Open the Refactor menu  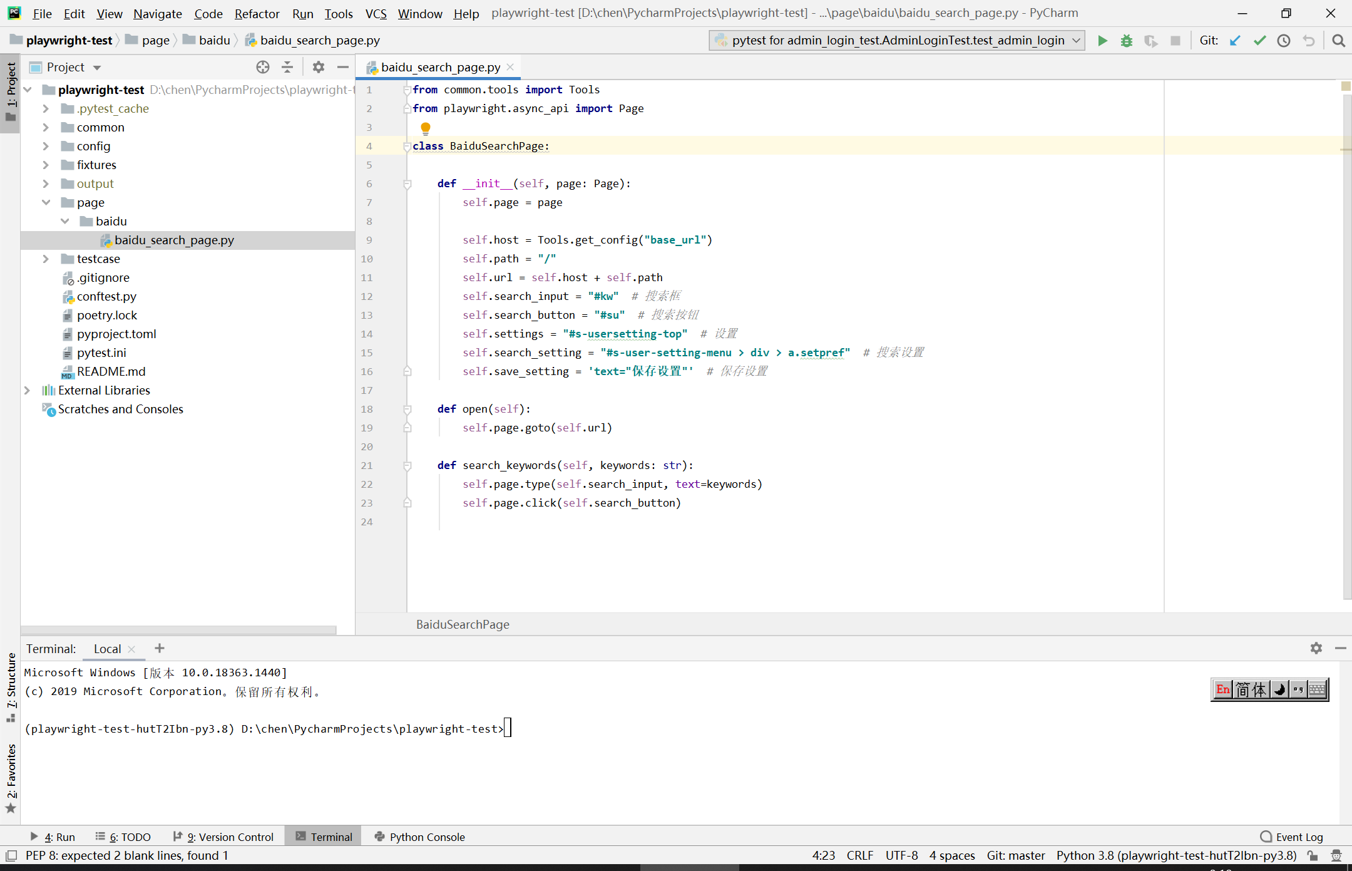[x=257, y=13]
